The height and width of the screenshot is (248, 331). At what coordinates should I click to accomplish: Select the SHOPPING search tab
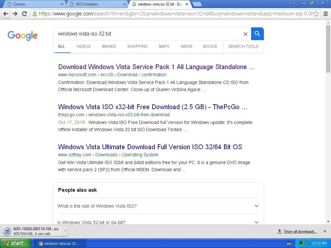137,46
